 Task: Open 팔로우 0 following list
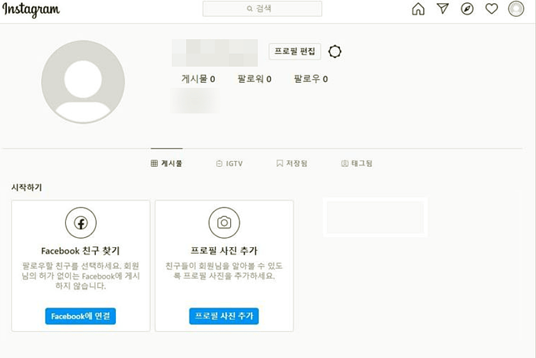click(x=311, y=79)
